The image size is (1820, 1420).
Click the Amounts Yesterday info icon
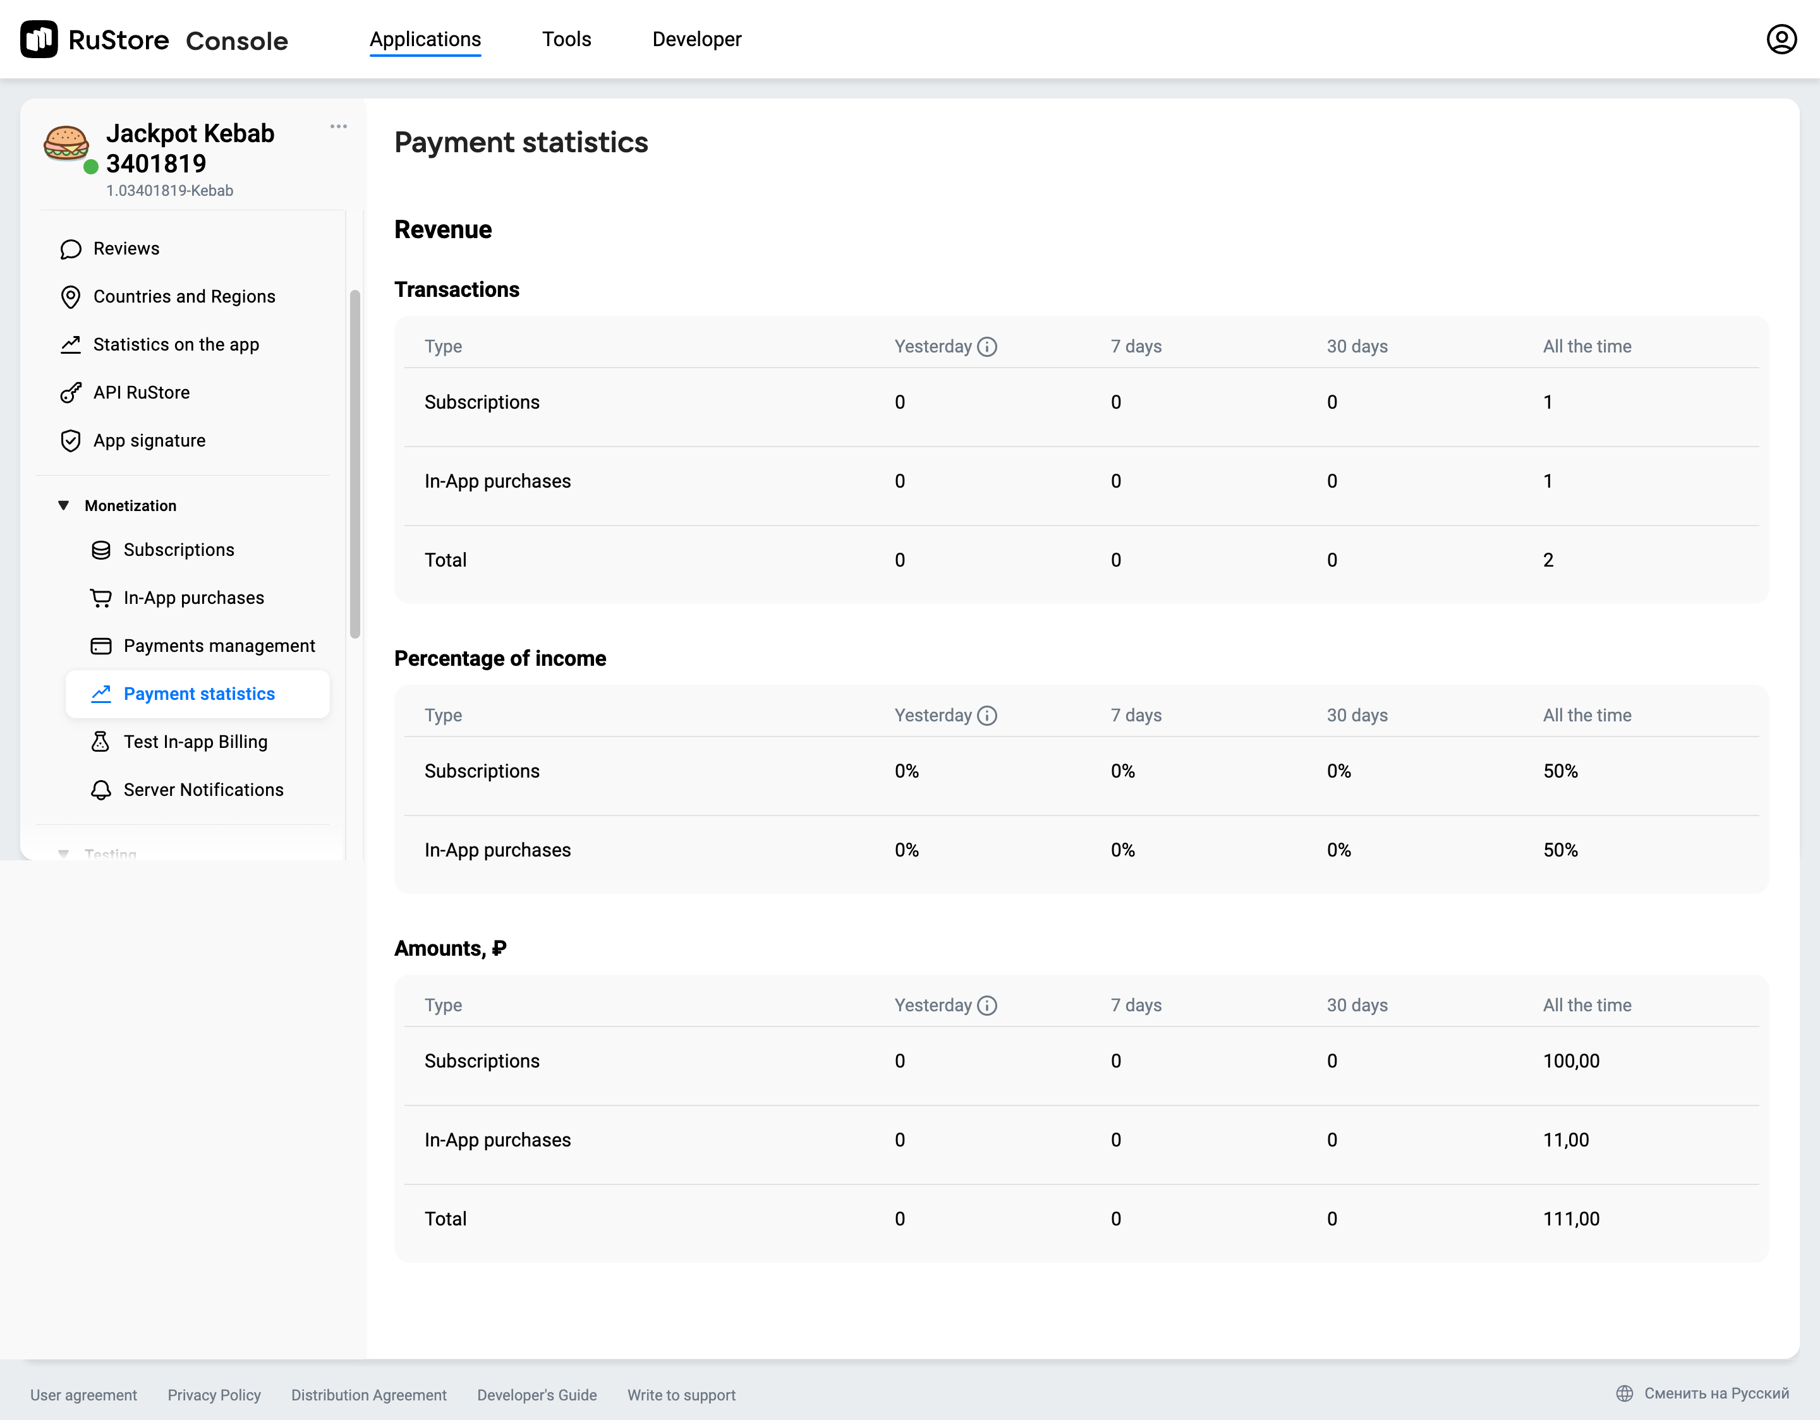[986, 1005]
